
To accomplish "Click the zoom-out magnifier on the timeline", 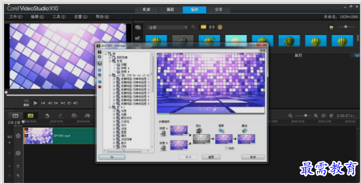I will tap(290, 115).
